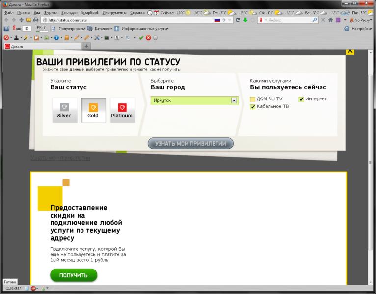
Task: Click the УЗНАТЬ МОИ ПРИВИЛЕГИИ button
Action: coord(190,144)
